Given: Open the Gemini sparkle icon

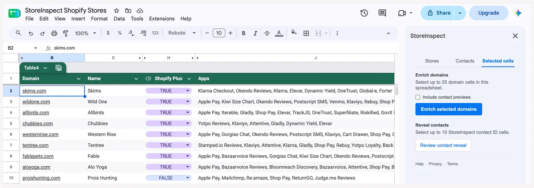Looking at the screenshot, I should tap(518, 13).
